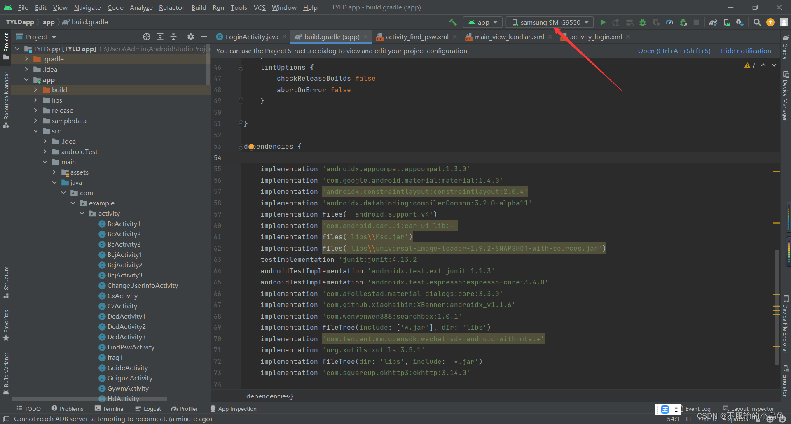Toggle the Device File Explorer panel

(786, 324)
